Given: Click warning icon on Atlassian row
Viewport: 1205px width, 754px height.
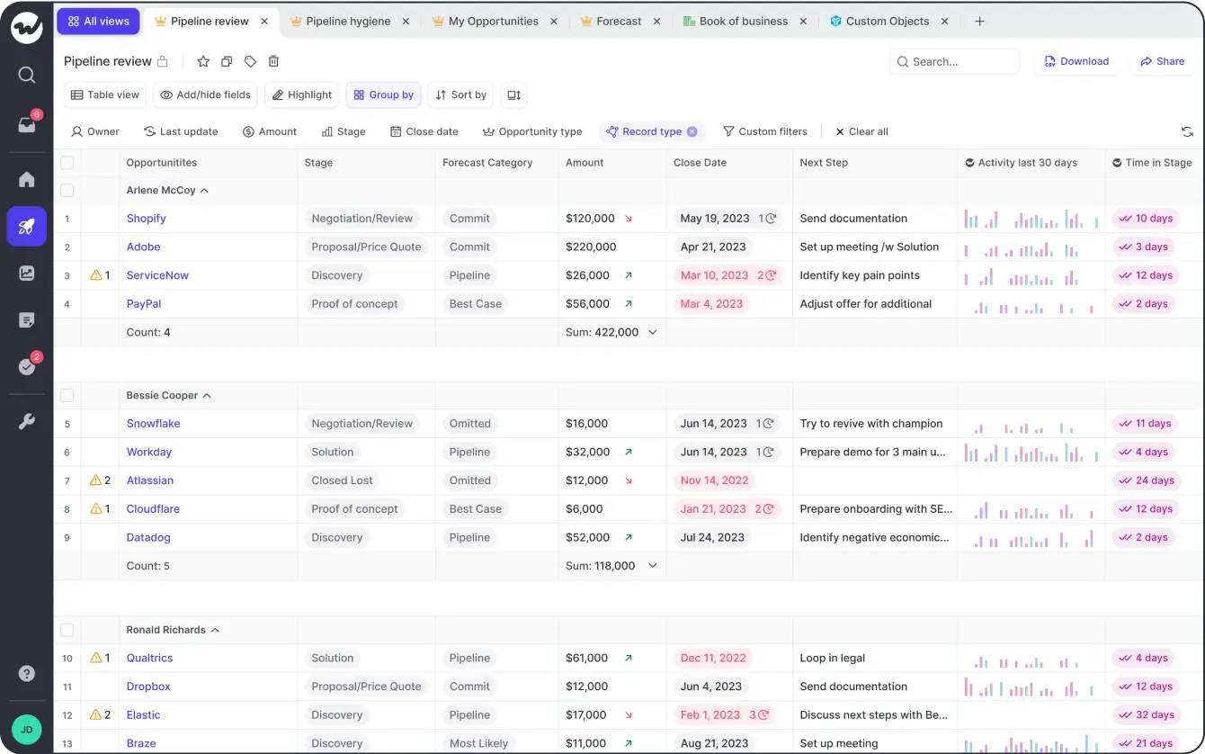Looking at the screenshot, I should 96,480.
